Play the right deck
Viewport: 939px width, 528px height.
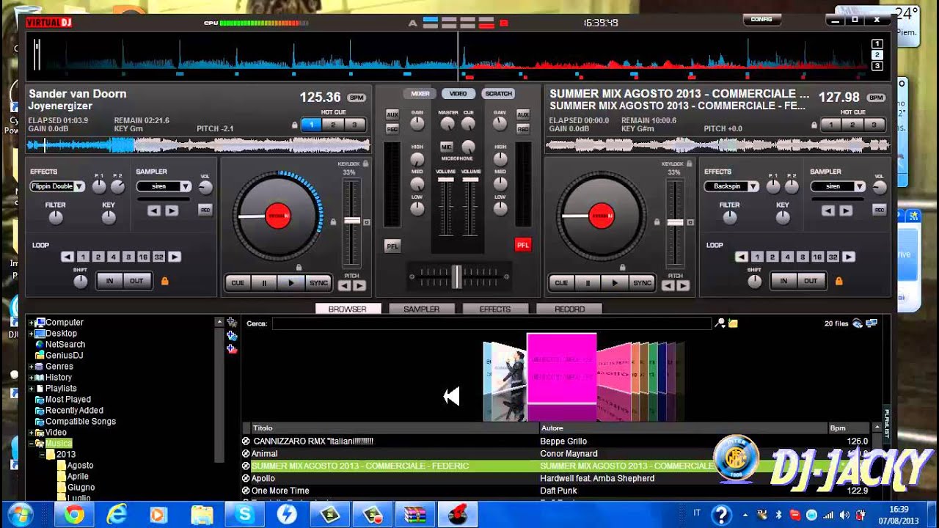point(615,282)
